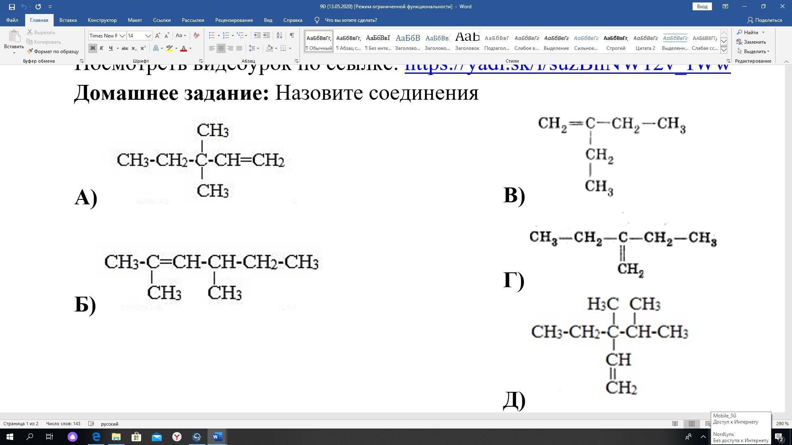Open the Рецензирование ribbon tab
Screen dimensions: 792x445
tap(233, 20)
